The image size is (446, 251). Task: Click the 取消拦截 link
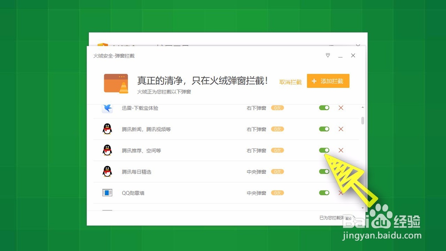click(x=290, y=82)
